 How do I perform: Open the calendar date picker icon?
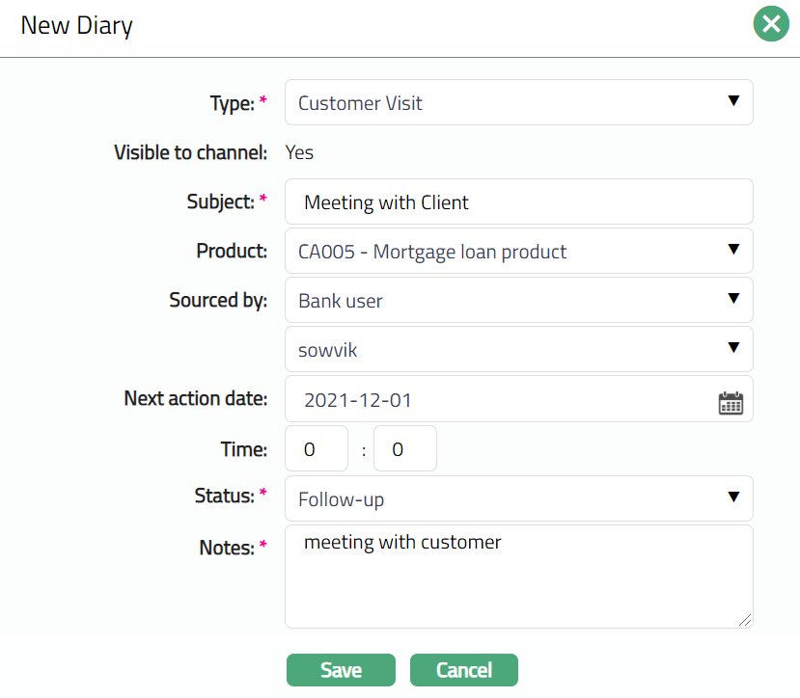731,402
